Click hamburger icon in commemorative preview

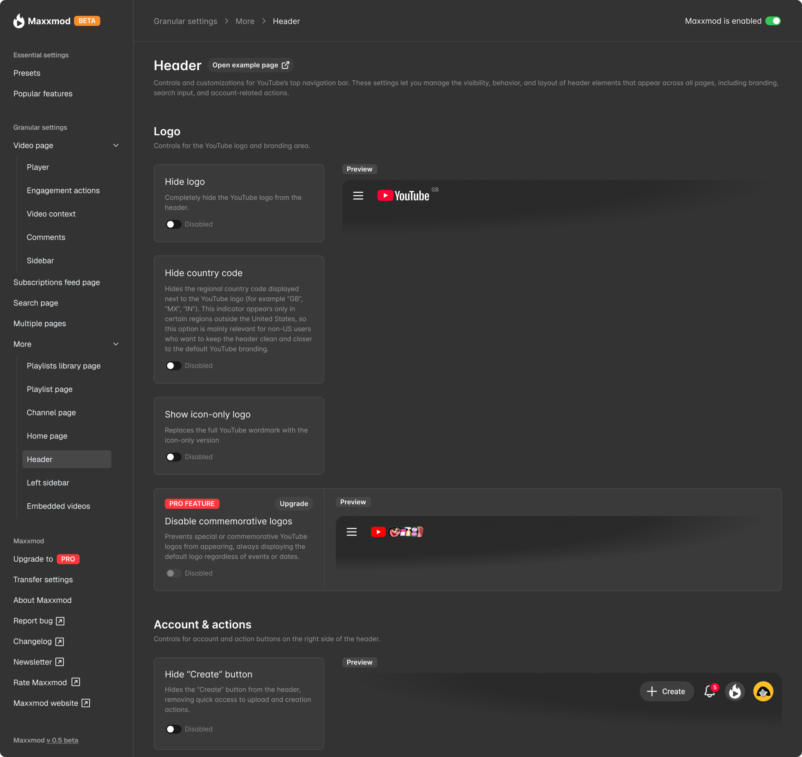(x=351, y=532)
